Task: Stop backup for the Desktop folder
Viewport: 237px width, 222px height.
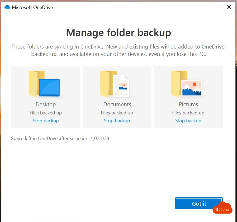Action: [46, 121]
